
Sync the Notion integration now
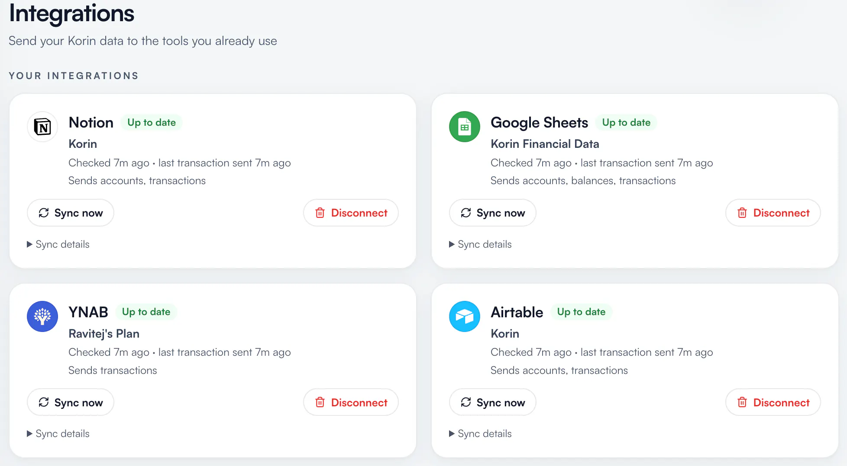(x=71, y=213)
